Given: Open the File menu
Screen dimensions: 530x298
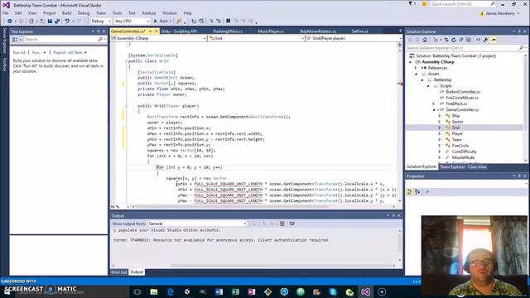Looking at the screenshot, I should point(6,13).
